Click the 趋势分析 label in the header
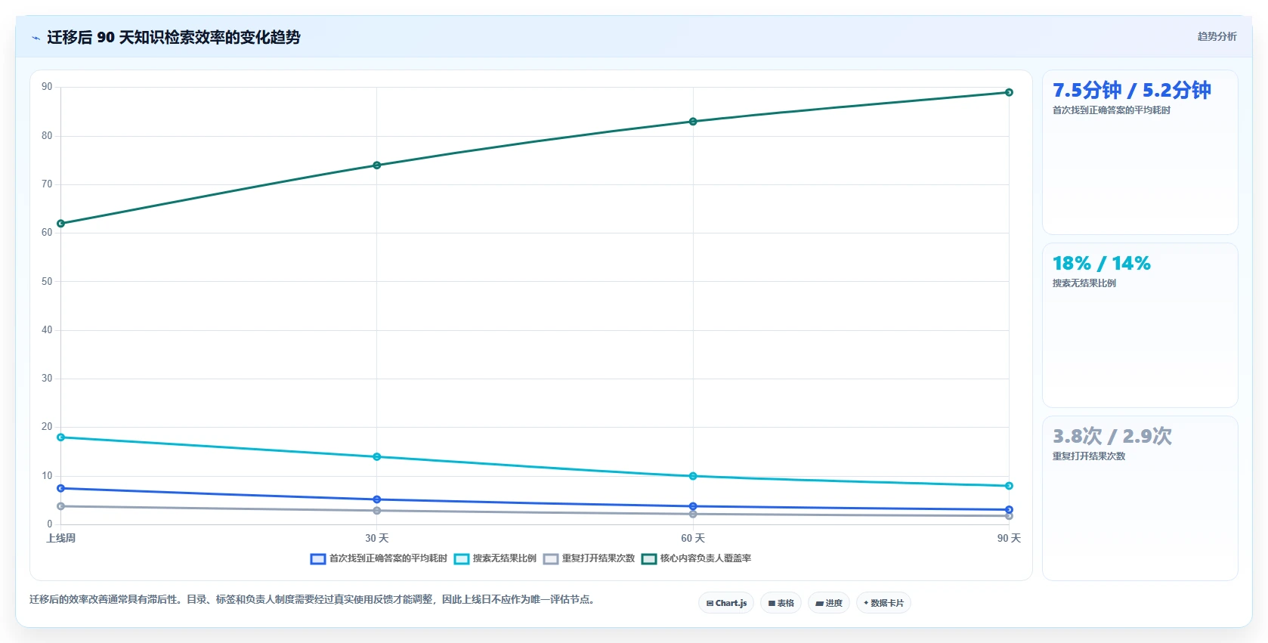 click(1217, 36)
